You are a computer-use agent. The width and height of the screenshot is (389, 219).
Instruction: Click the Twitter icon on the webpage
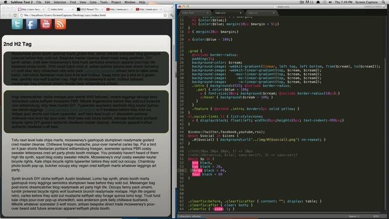coord(17,24)
